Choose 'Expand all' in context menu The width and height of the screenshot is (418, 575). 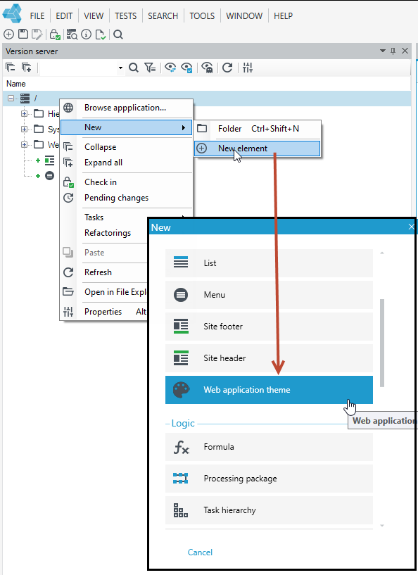click(x=127, y=163)
